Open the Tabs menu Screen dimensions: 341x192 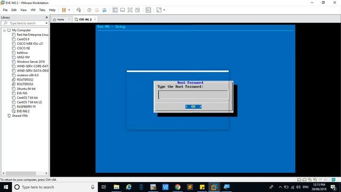[42, 10]
